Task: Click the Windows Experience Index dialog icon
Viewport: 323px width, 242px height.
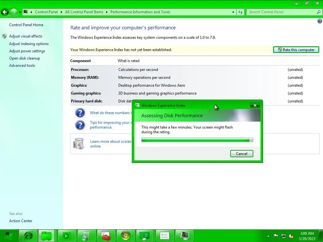Action: (x=137, y=105)
